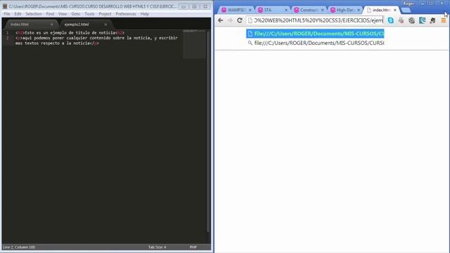Switch to the index.html editor tab
Viewport: 450px width, 253px height.
click(x=30, y=25)
